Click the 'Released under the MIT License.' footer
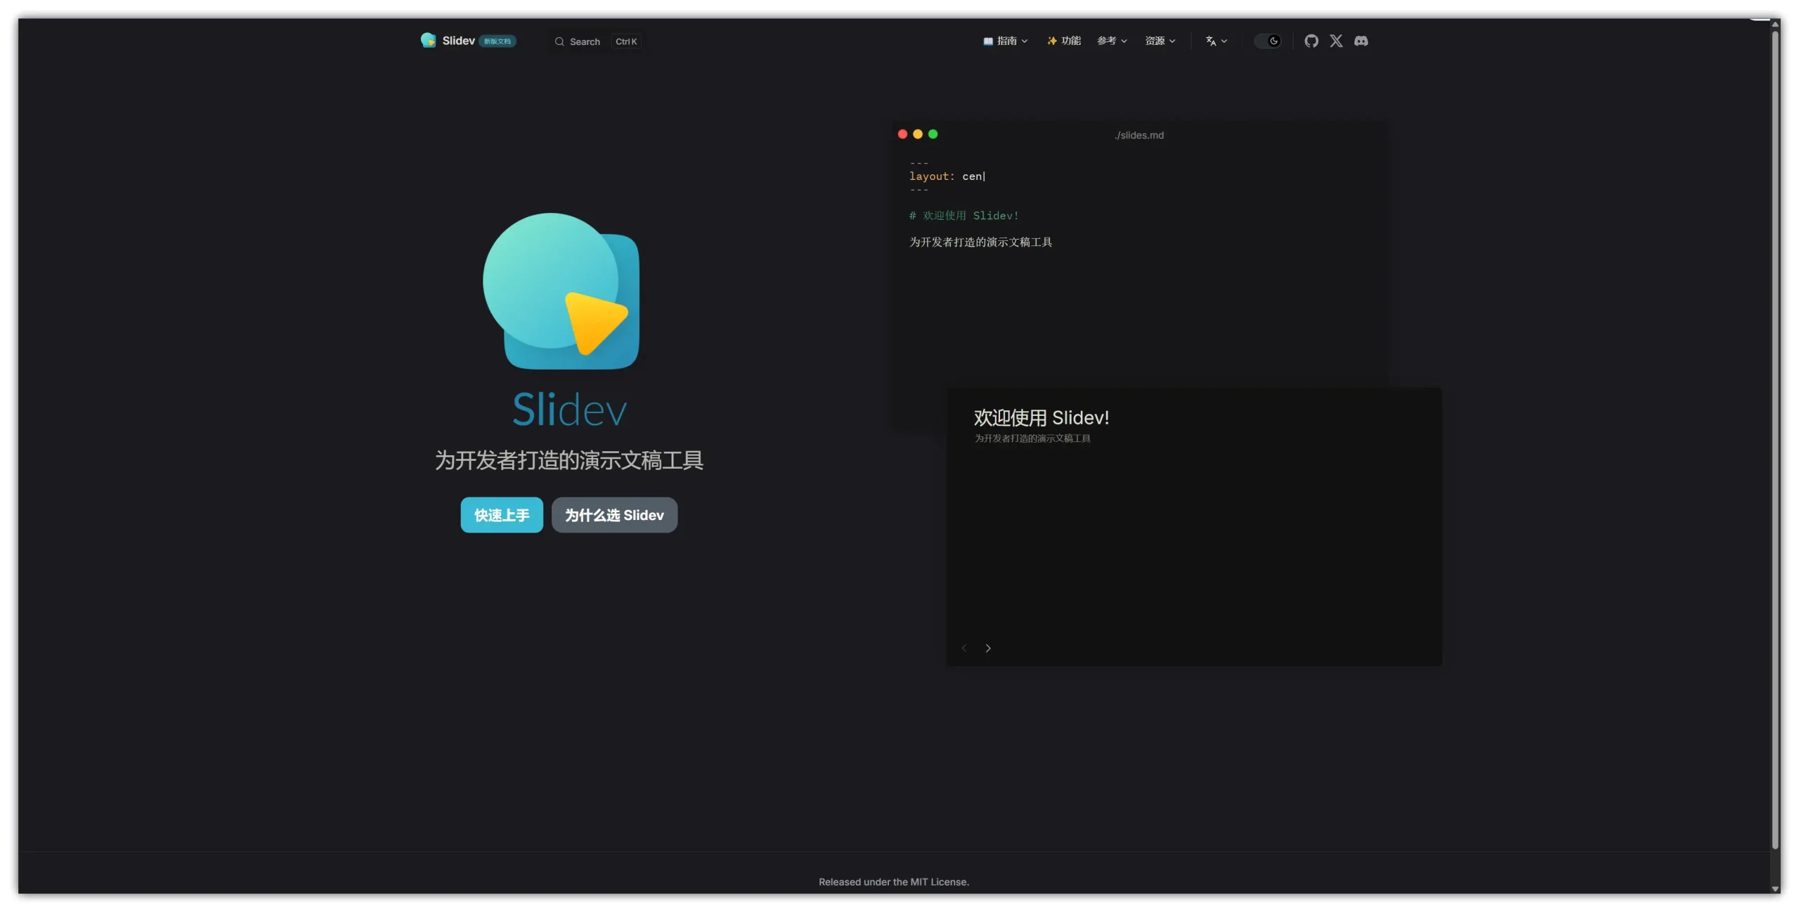Screen dimensions: 1799x912 (x=894, y=882)
